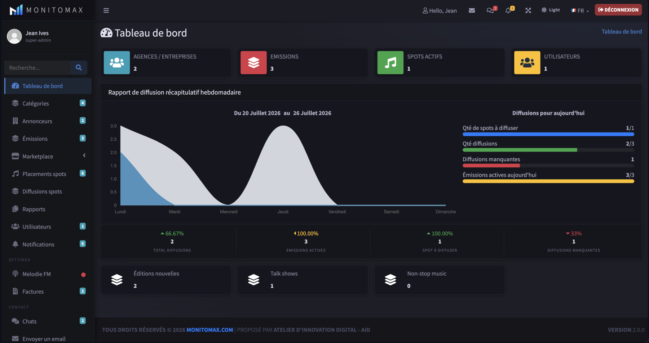649x343 pixels.
Task: Expand the Marketplace menu chevron
Action: [84, 155]
